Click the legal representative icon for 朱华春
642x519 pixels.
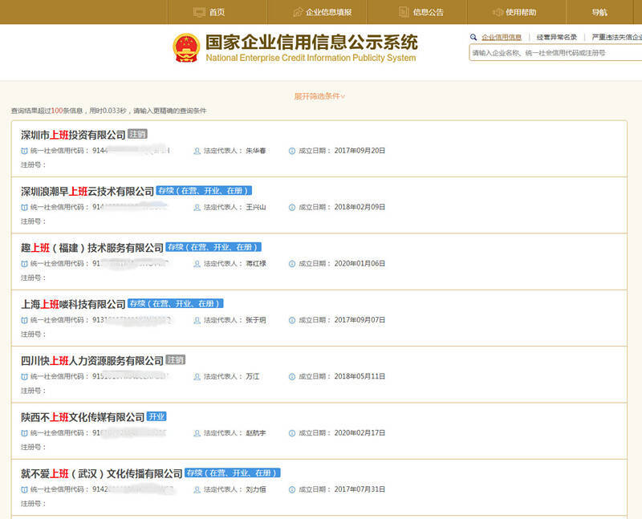tap(197, 150)
